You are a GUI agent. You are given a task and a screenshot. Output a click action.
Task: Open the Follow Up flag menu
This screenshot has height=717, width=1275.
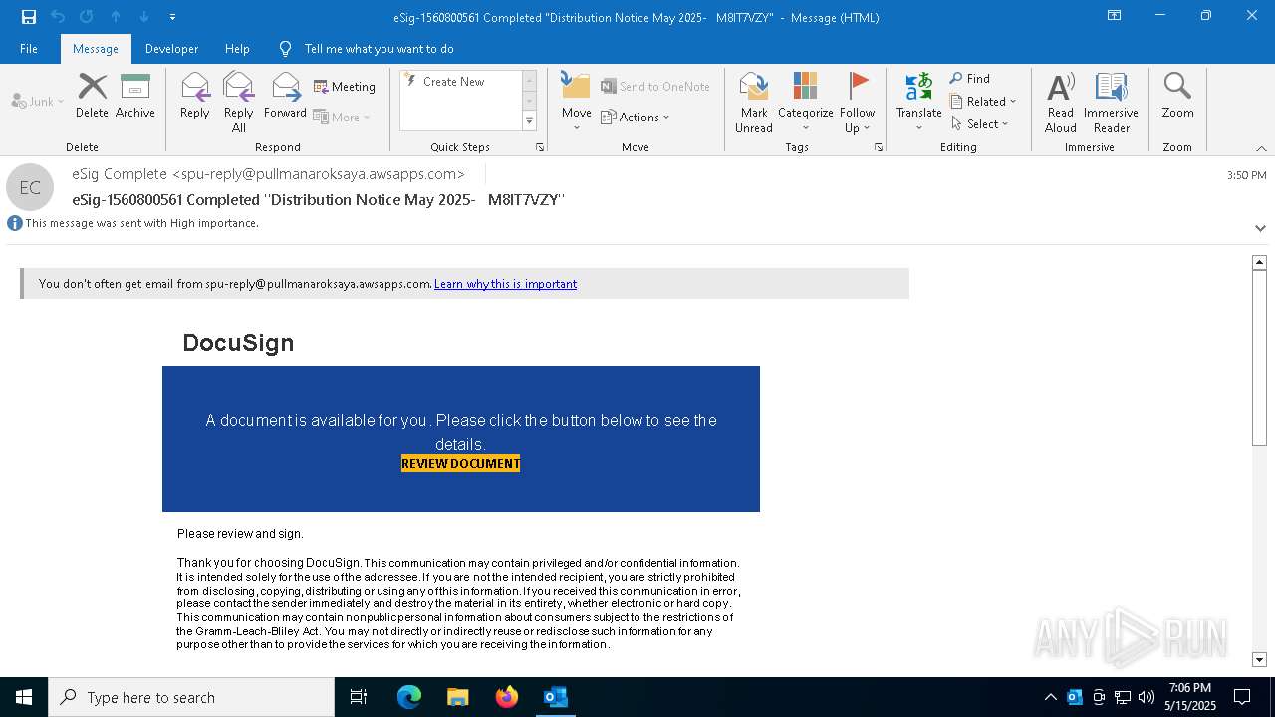coord(857,102)
